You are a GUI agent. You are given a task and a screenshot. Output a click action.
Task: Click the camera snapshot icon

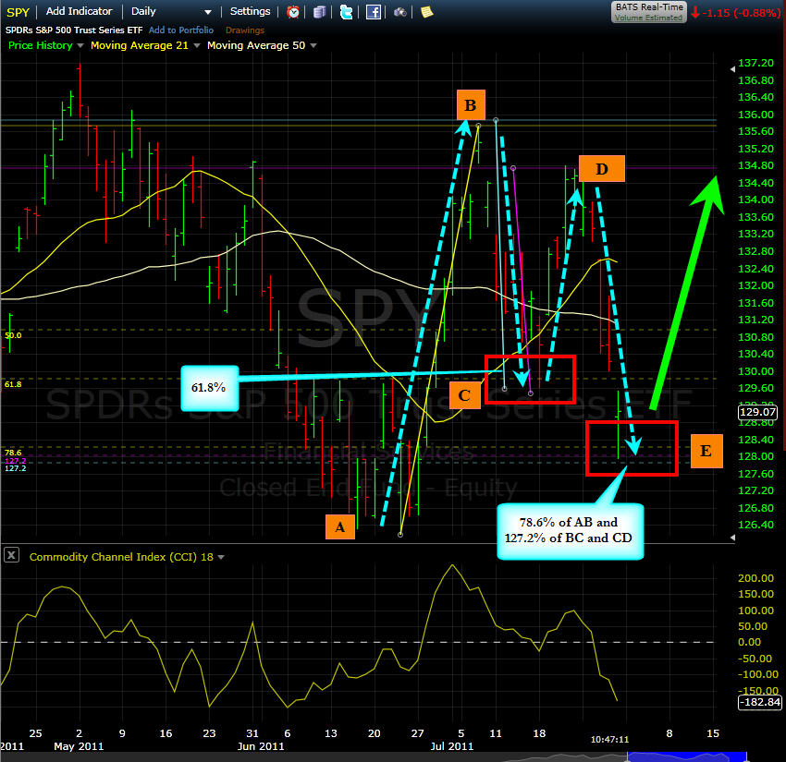click(400, 12)
